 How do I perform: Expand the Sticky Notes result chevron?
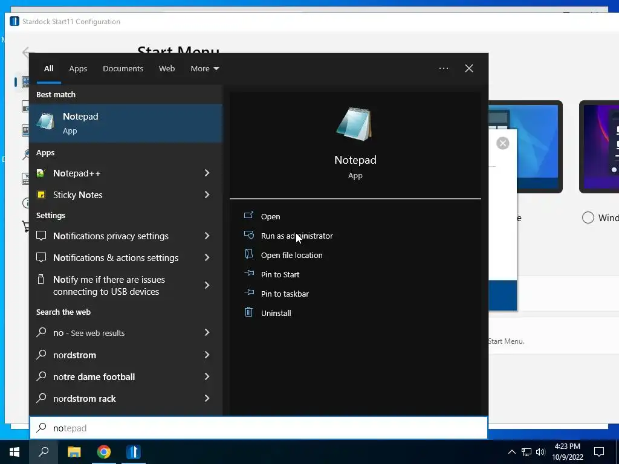[207, 195]
